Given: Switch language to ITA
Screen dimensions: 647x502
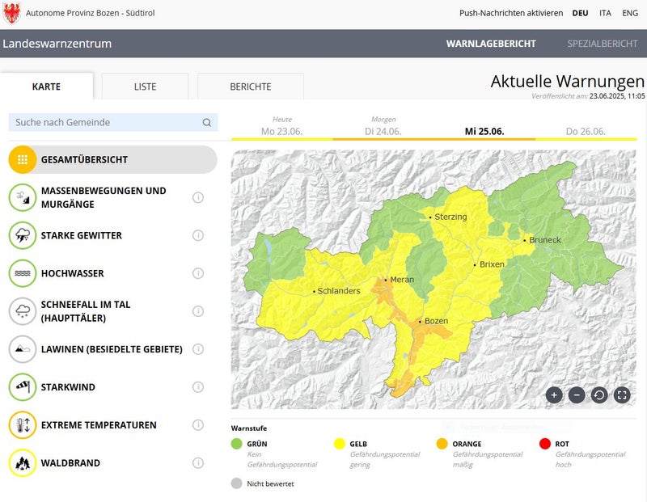Looking at the screenshot, I should tap(605, 13).
